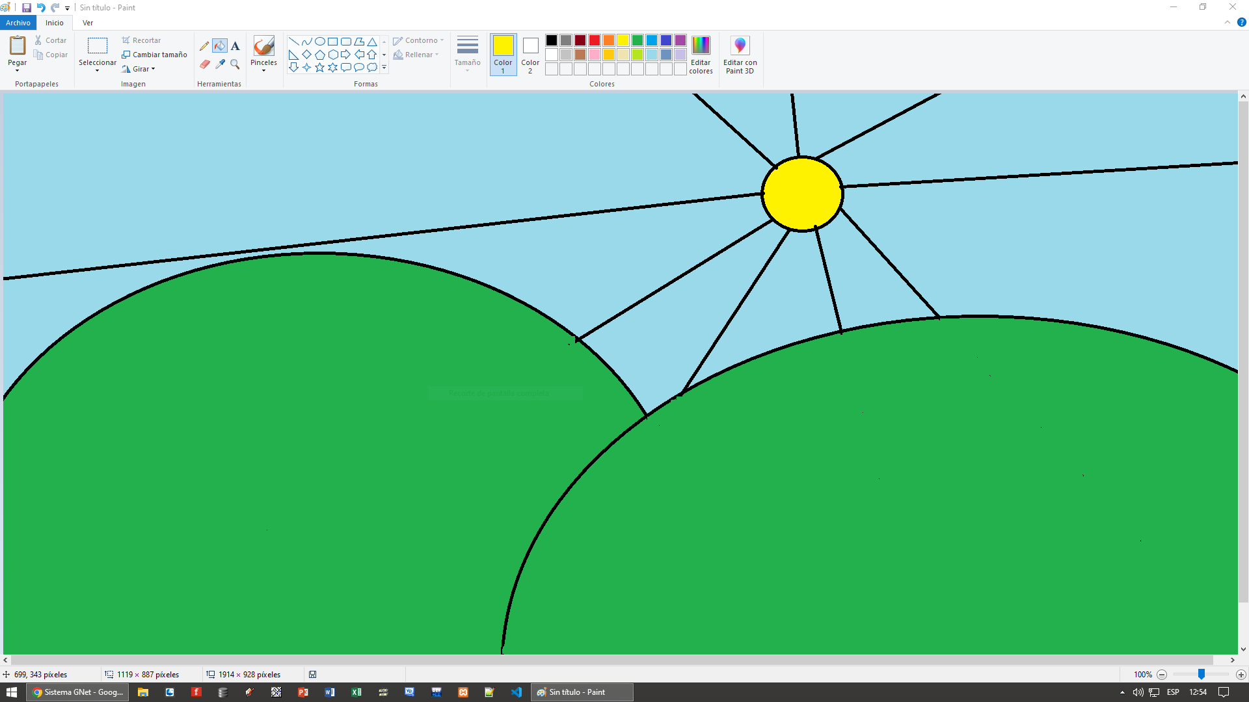Click Cambiar tamaño button
This screenshot has height=702, width=1249.
(154, 55)
